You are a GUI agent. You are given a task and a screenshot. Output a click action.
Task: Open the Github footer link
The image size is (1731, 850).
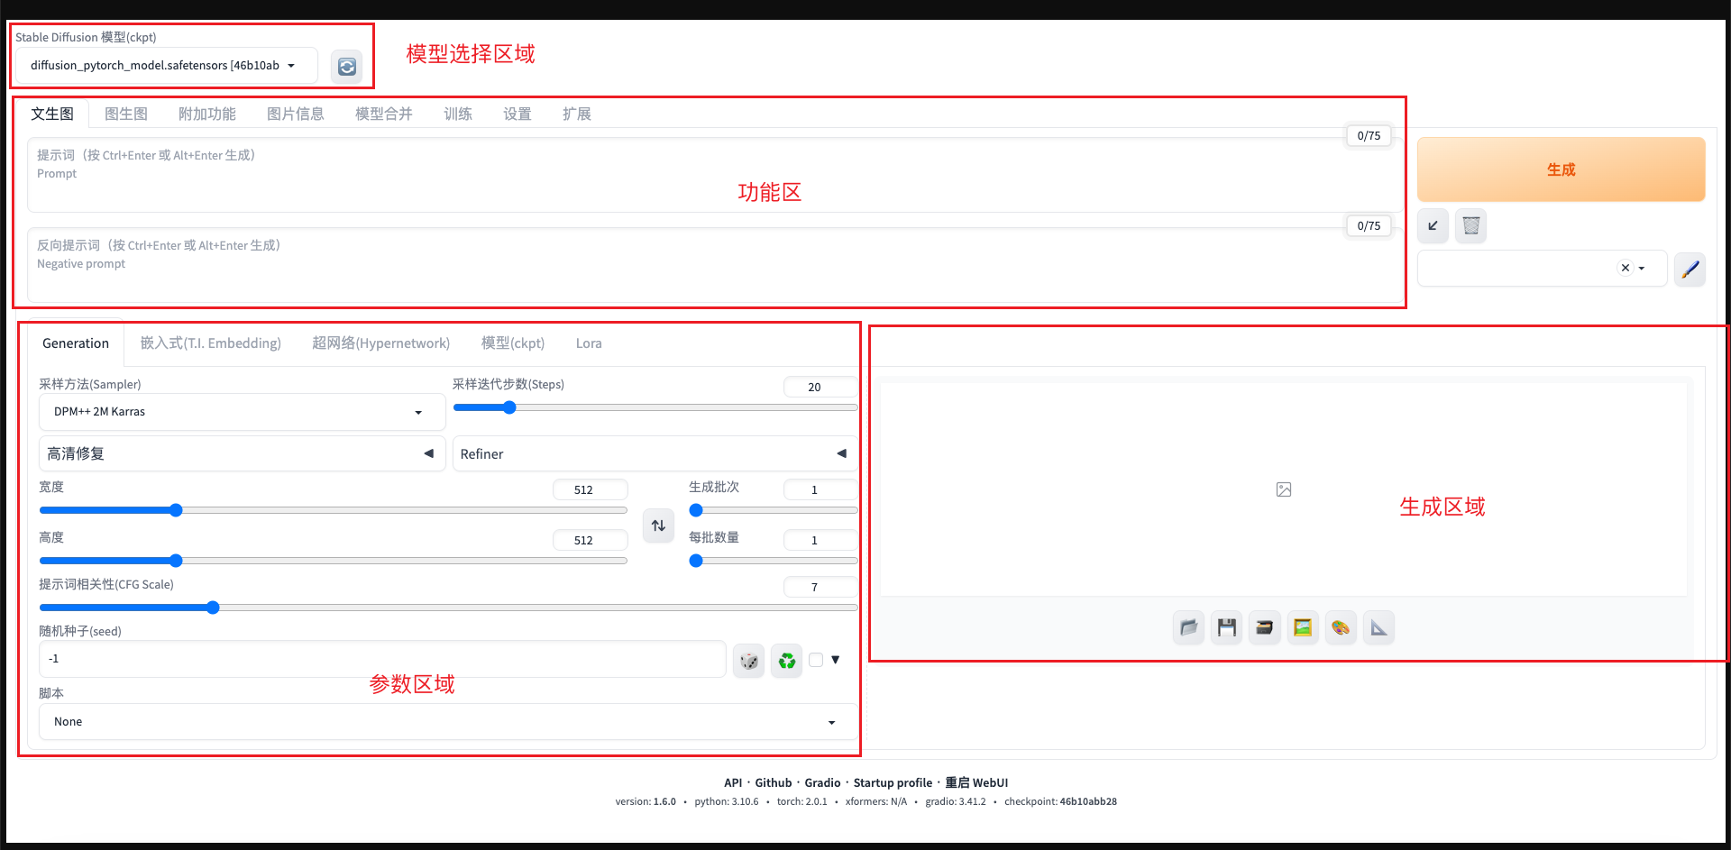point(774,782)
